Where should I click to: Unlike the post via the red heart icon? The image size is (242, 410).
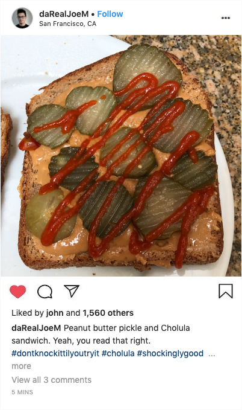(17, 291)
